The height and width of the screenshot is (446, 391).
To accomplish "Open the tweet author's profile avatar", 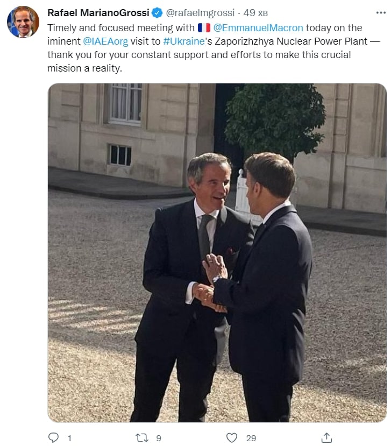I will point(23,22).
